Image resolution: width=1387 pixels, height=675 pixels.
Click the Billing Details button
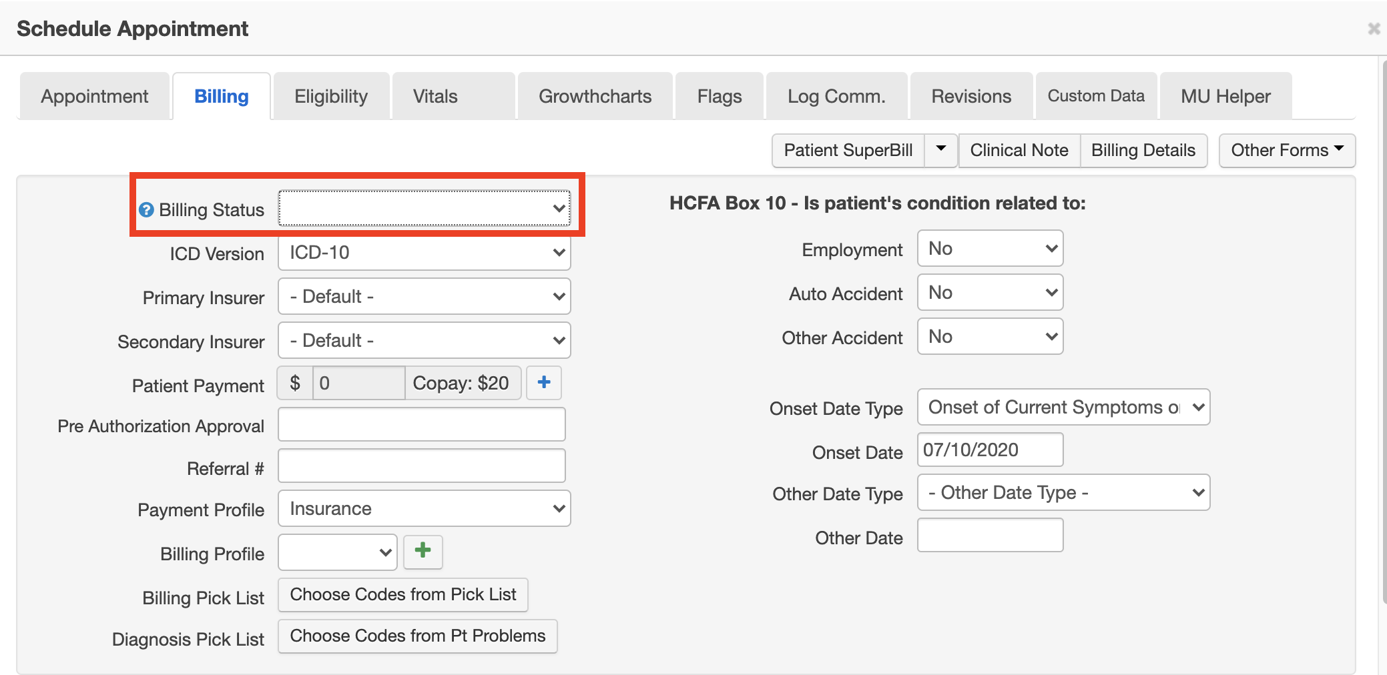(1143, 150)
